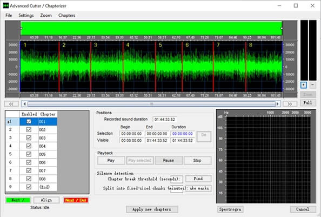
Task: Toggle the Enabled checkbox for chapter 005
Action: coord(29,154)
